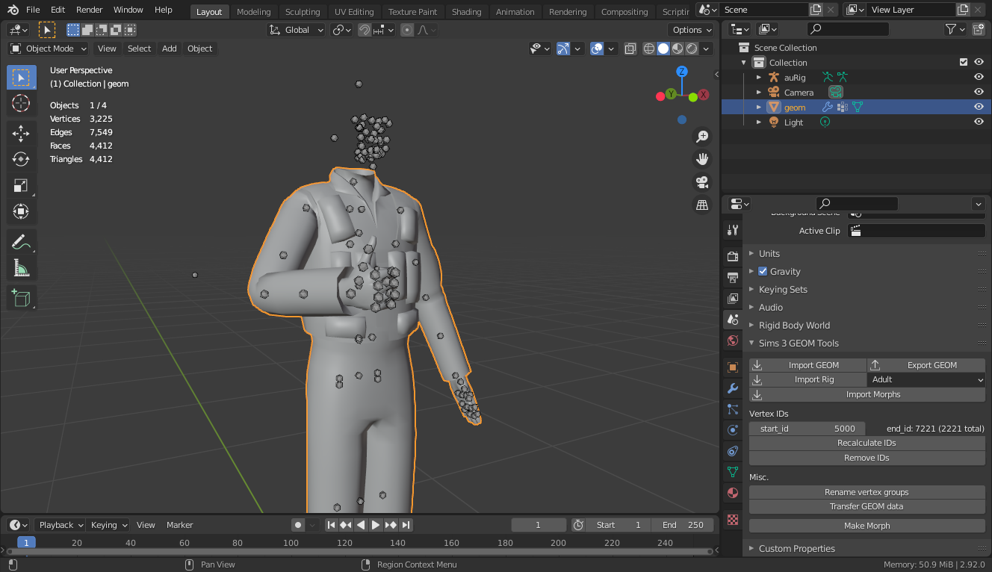This screenshot has height=572, width=992.
Task: Open the viewport Add menu
Action: tap(170, 49)
